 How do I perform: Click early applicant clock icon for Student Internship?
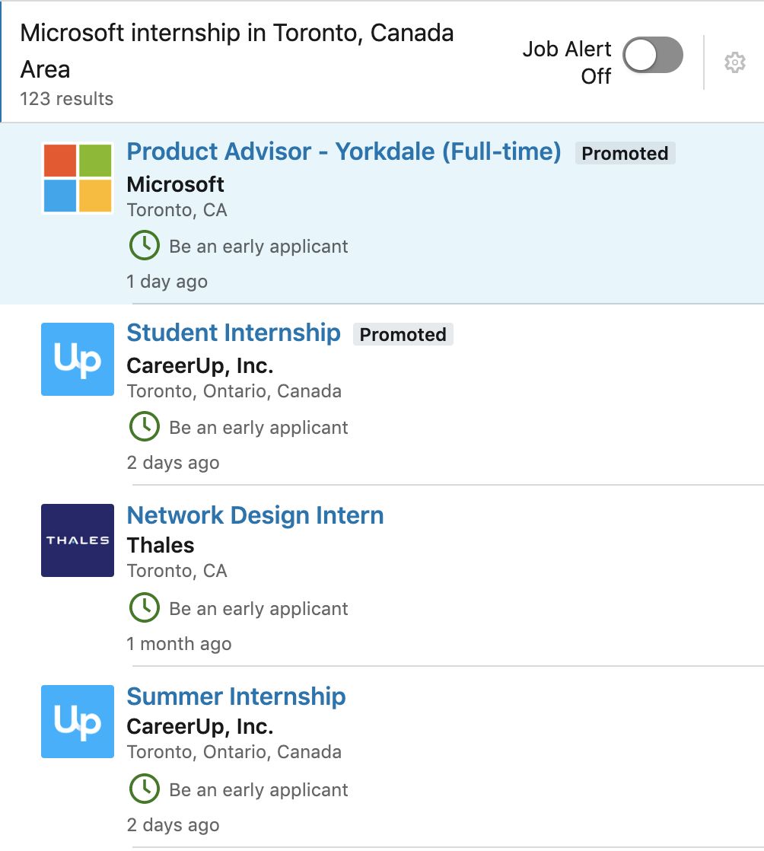145,426
